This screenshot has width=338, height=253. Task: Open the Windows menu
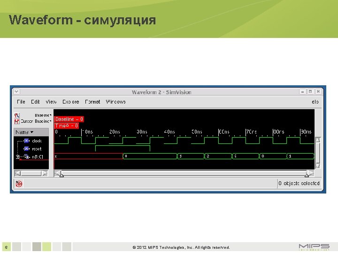[x=115, y=102]
